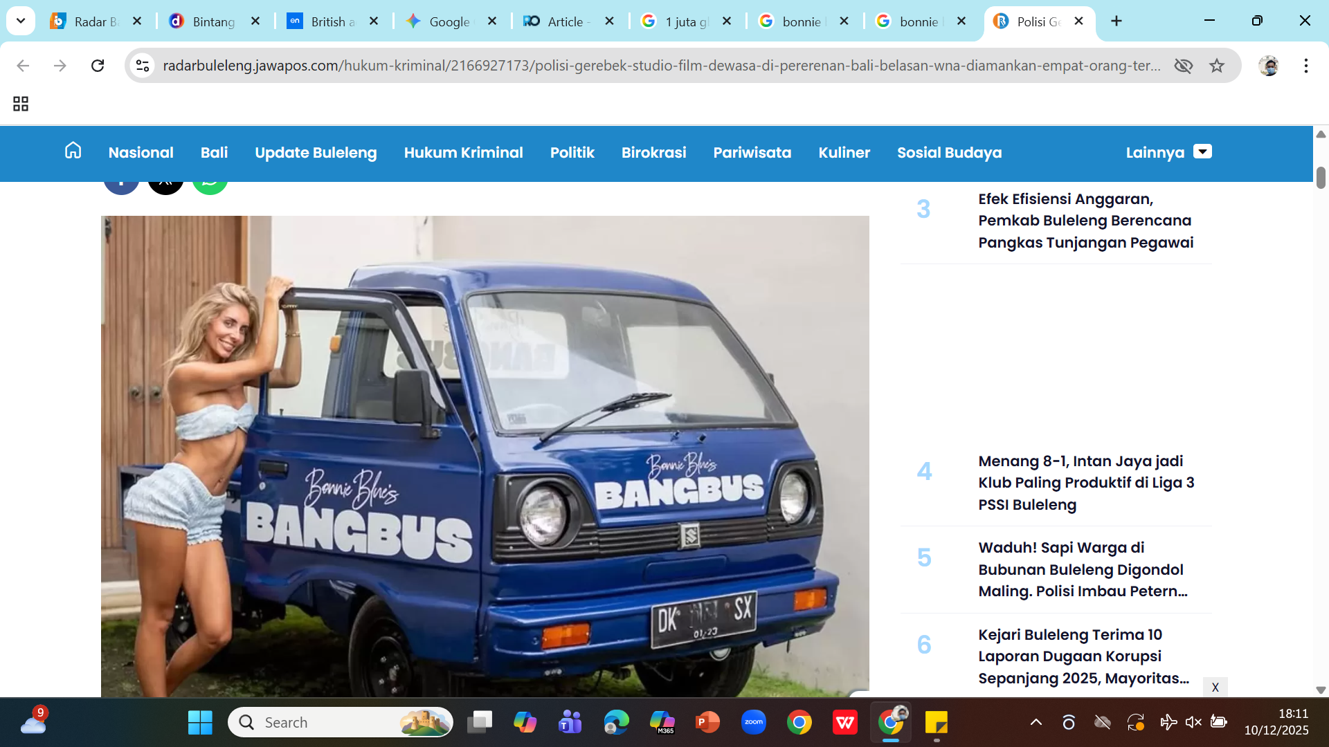Viewport: 1329px width, 747px height.
Task: Launch Copilot from taskbar
Action: 525,723
